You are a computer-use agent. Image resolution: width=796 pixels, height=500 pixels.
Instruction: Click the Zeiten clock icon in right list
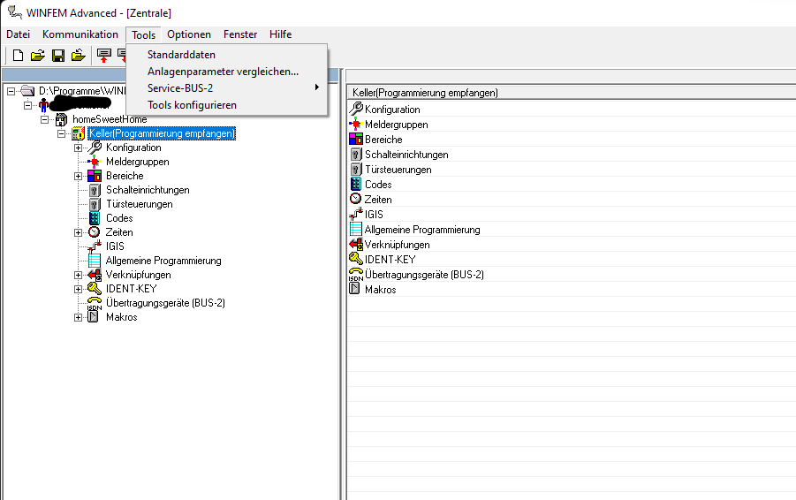(x=356, y=200)
